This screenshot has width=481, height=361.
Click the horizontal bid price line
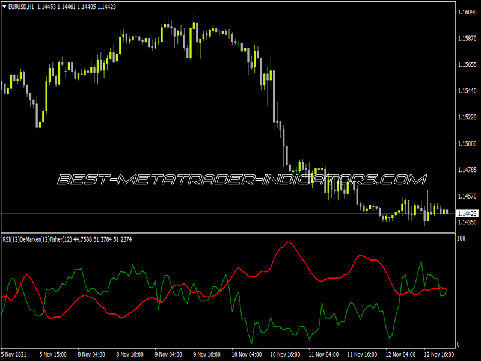point(228,214)
